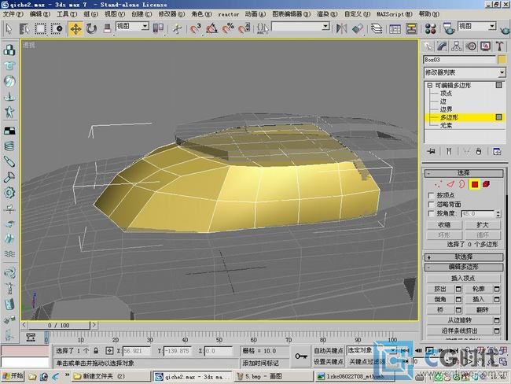
Task: Open the reference coordinate system 视图 dropdown
Action: [145, 26]
